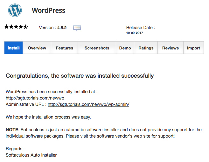The image size is (209, 162).
Task: Go to the Demo tab
Action: [125, 48]
